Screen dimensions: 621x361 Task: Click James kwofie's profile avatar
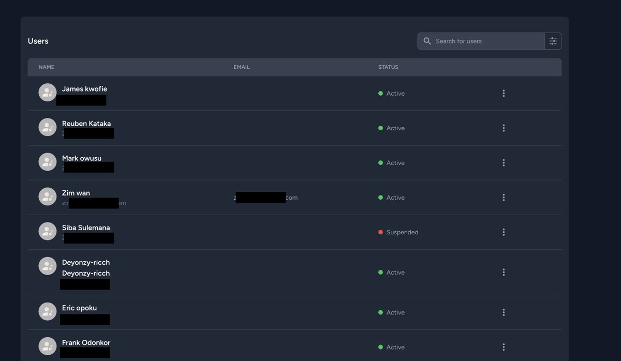pos(47,92)
